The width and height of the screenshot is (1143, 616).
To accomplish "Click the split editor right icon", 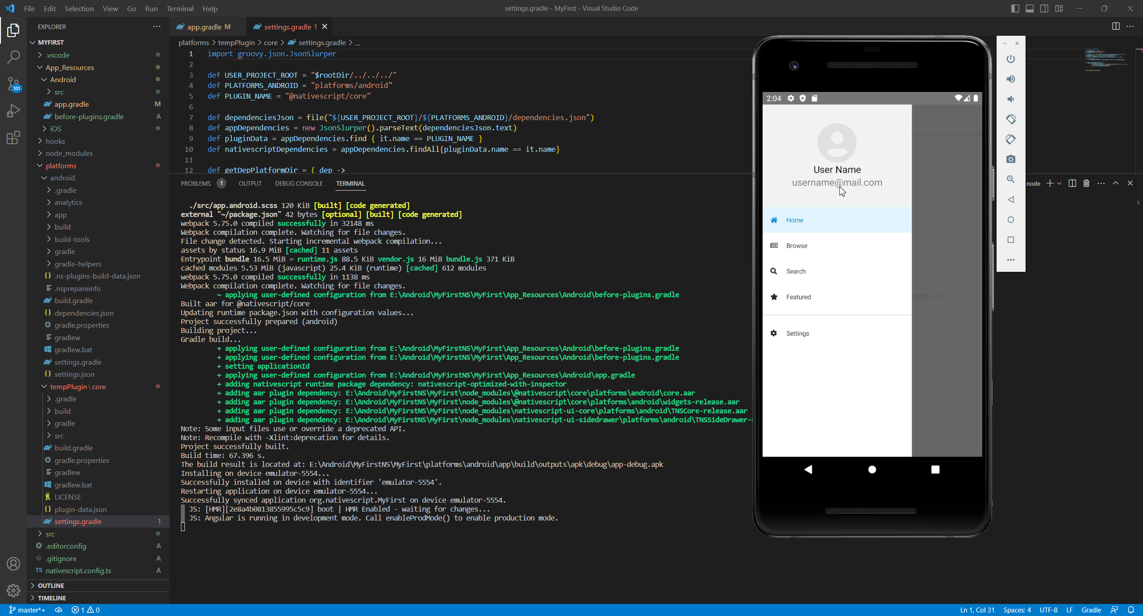I will [x=1116, y=26].
